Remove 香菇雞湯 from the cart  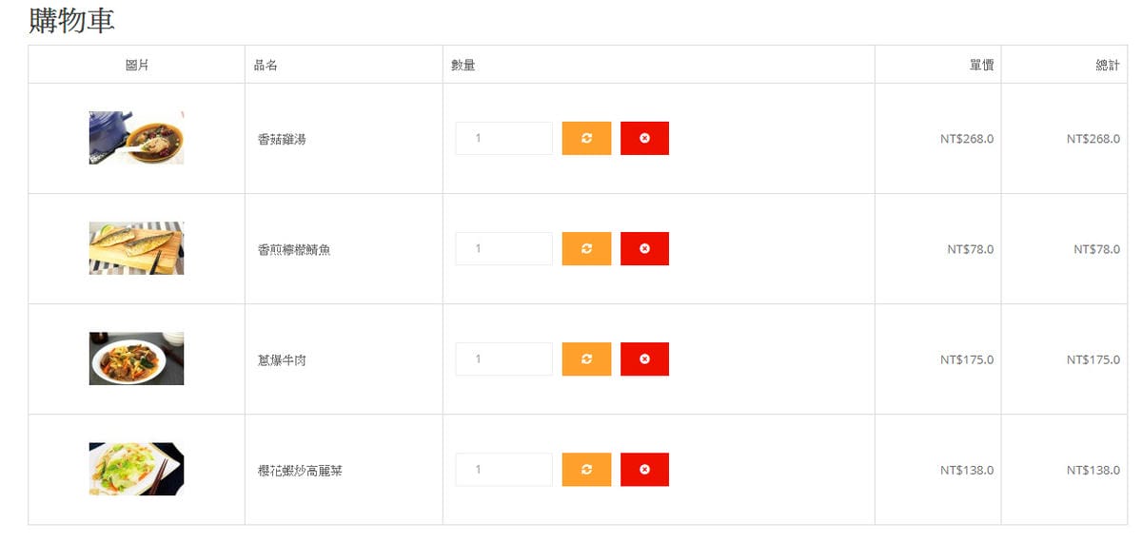pos(644,138)
